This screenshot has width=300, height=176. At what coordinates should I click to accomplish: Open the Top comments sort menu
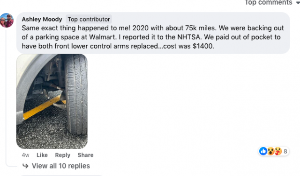(x=272, y=2)
